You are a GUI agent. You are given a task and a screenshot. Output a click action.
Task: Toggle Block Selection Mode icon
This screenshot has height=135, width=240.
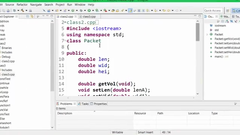[x=139, y=10]
